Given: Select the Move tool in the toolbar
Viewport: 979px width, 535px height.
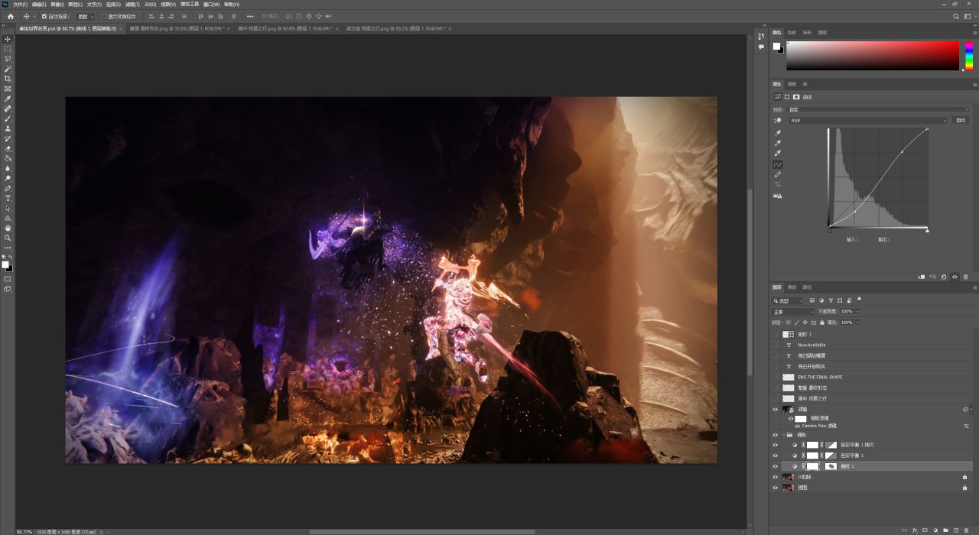Looking at the screenshot, I should (x=8, y=39).
